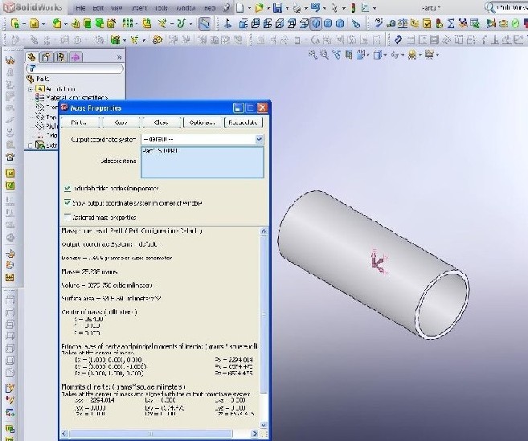
Task: Open the Insert menu
Action: [137, 6]
